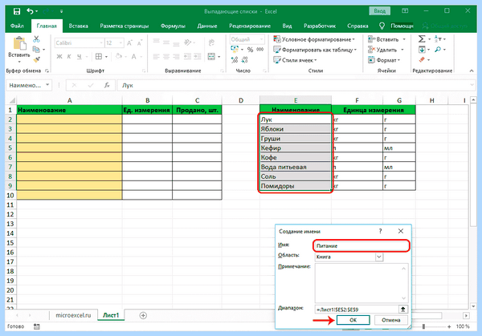Click the Sort and filter icon
The image size is (482, 336).
[438, 39]
